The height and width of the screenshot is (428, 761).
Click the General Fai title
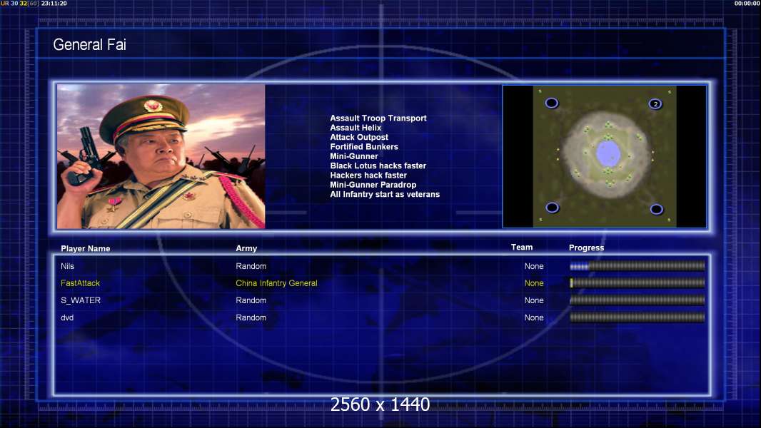pyautogui.click(x=89, y=45)
